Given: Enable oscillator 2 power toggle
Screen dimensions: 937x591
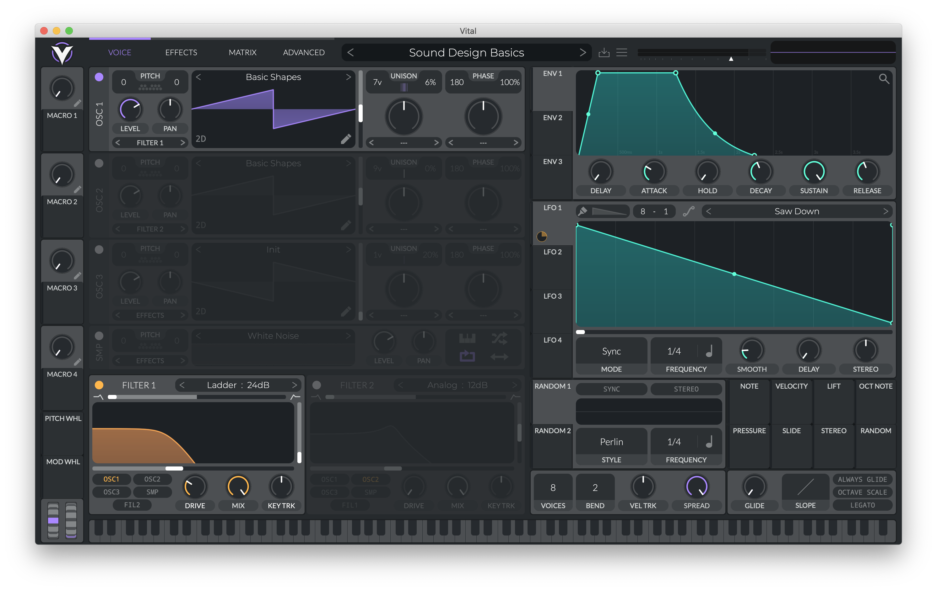Looking at the screenshot, I should 99,163.
